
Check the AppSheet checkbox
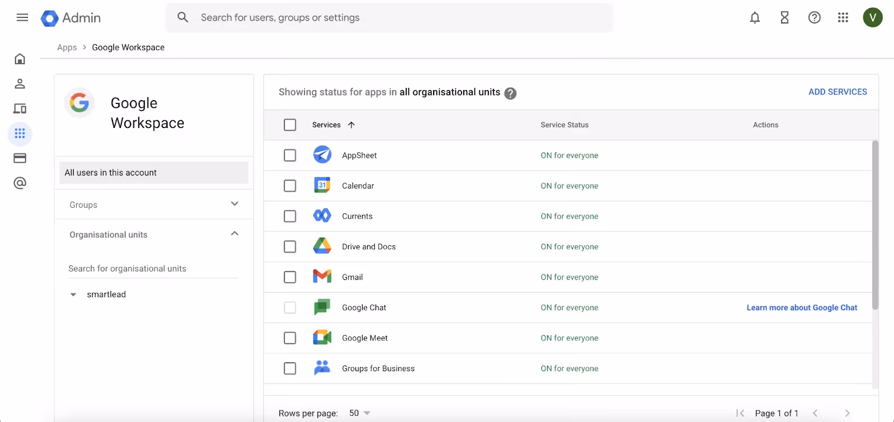click(x=290, y=155)
